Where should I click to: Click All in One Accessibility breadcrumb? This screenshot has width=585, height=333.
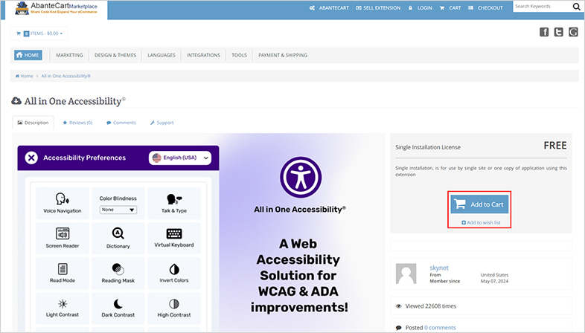(x=65, y=76)
